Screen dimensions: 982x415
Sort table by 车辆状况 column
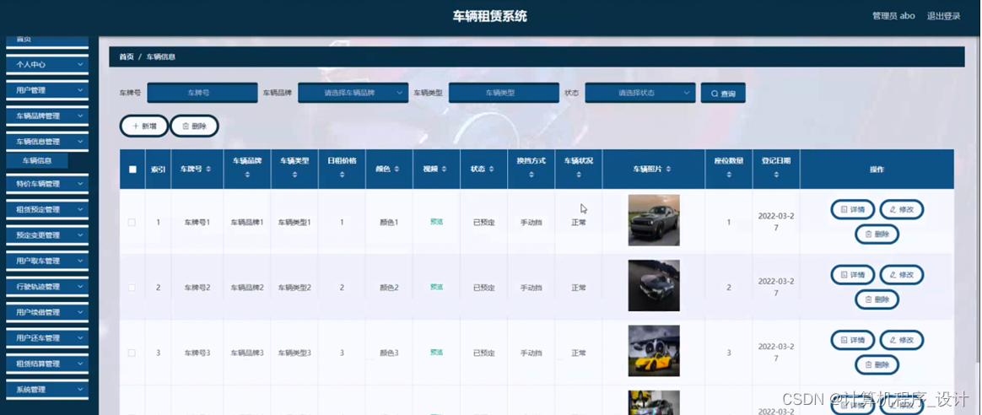[579, 175]
